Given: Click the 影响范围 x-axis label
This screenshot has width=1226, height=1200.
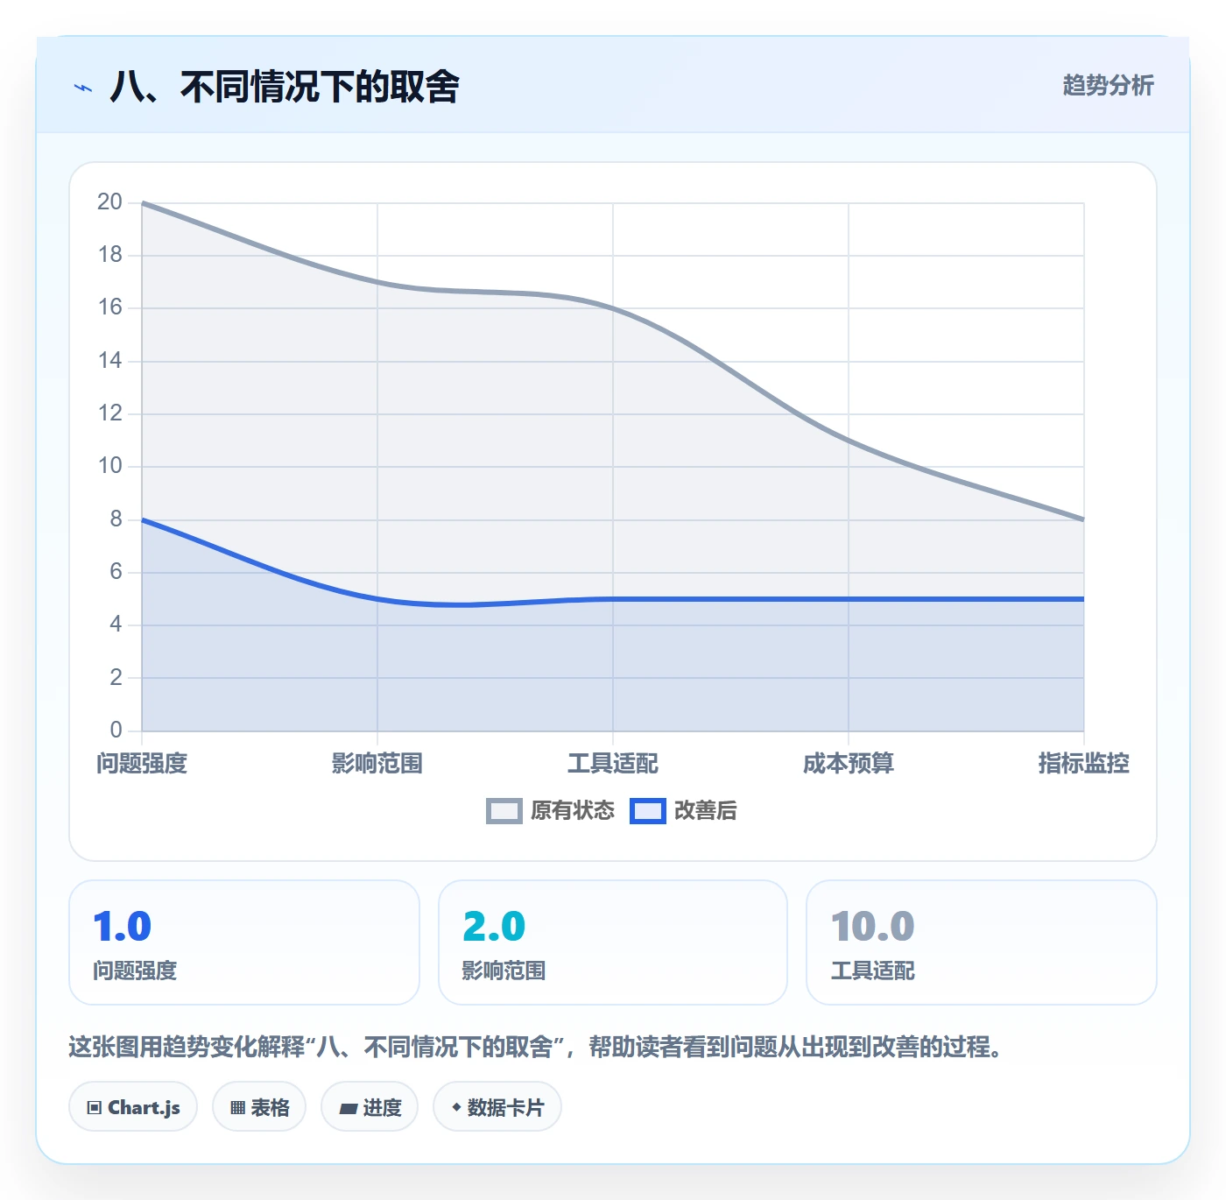Looking at the screenshot, I should tap(377, 764).
